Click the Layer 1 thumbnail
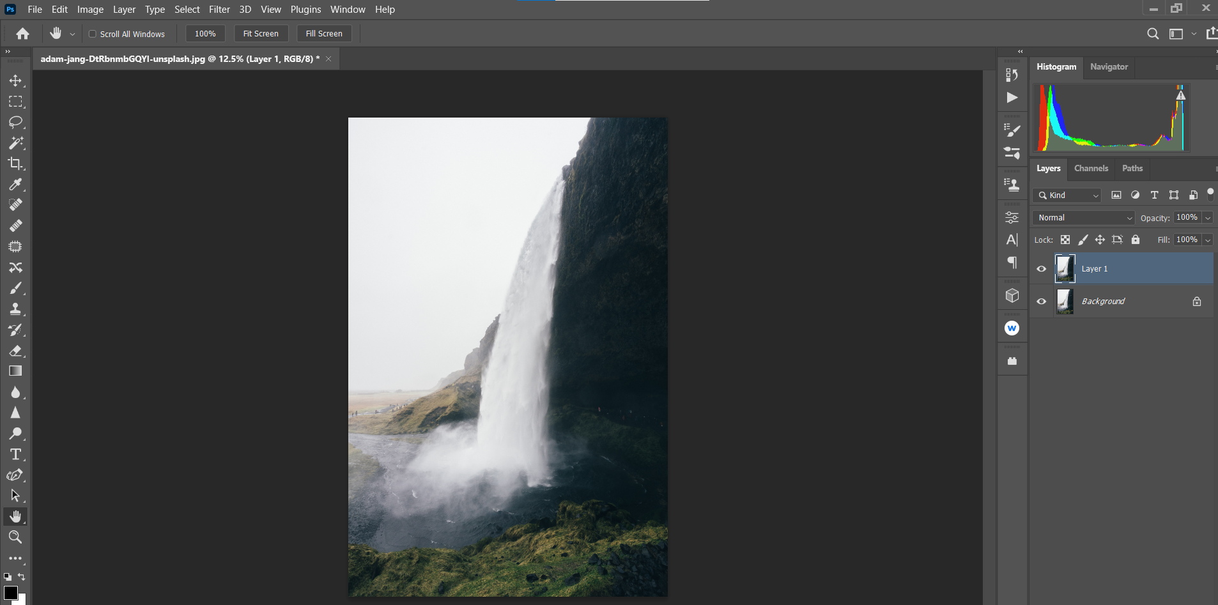1218x605 pixels. (1065, 268)
